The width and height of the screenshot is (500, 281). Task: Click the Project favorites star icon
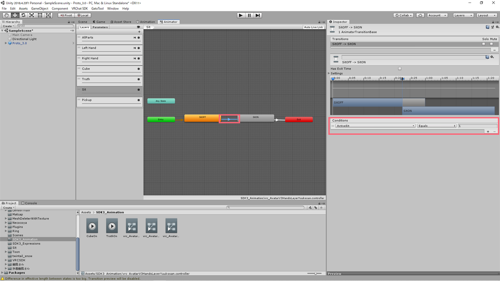pos(321,207)
